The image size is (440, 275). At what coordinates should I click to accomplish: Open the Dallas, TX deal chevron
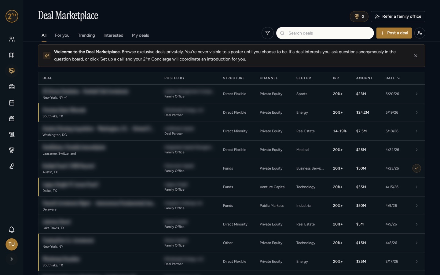pos(416,187)
